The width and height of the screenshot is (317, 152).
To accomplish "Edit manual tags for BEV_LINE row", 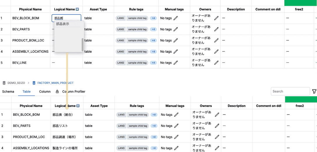I will click(x=175, y=63).
